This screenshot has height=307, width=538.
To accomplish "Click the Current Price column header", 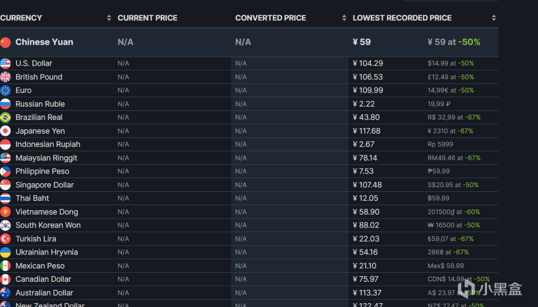I will pyautogui.click(x=147, y=18).
